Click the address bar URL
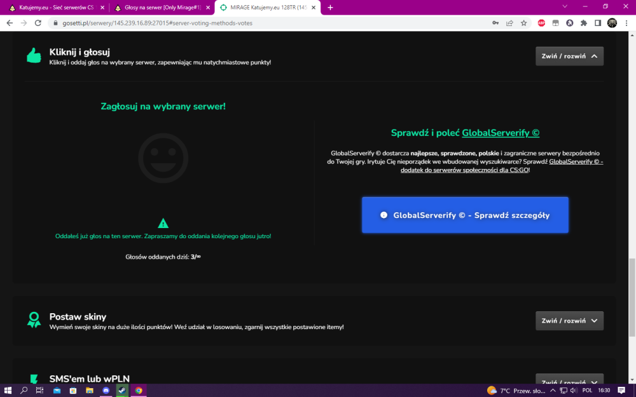Viewport: 636px width, 397px height. (x=157, y=23)
